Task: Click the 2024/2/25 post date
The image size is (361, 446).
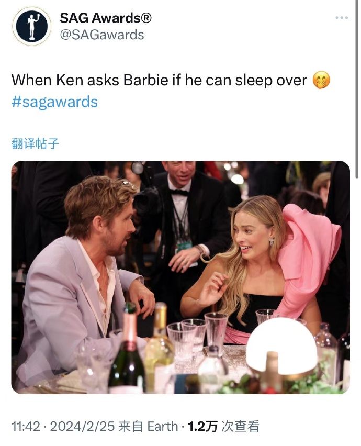Action: click(82, 427)
